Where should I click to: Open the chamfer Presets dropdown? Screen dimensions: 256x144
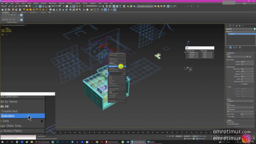236,57
